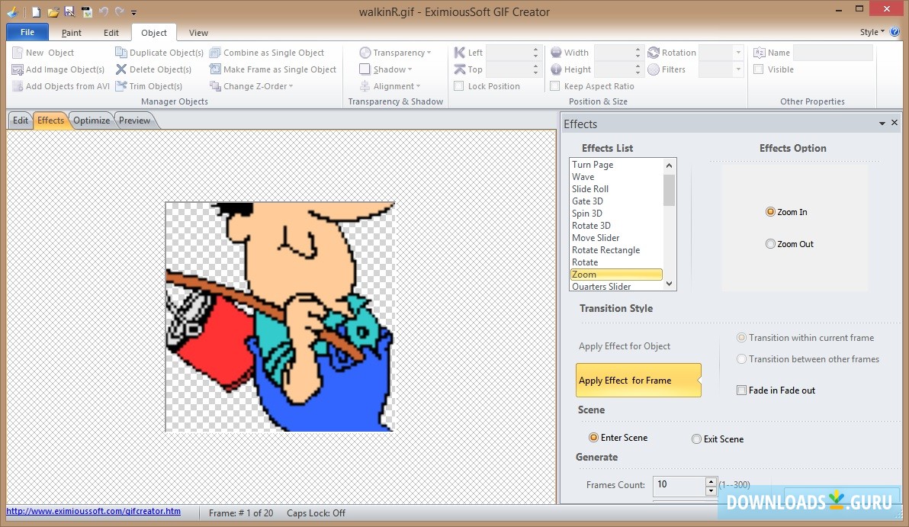Click the Open folder icon in quick access toolbar
909x527 pixels.
[53, 11]
